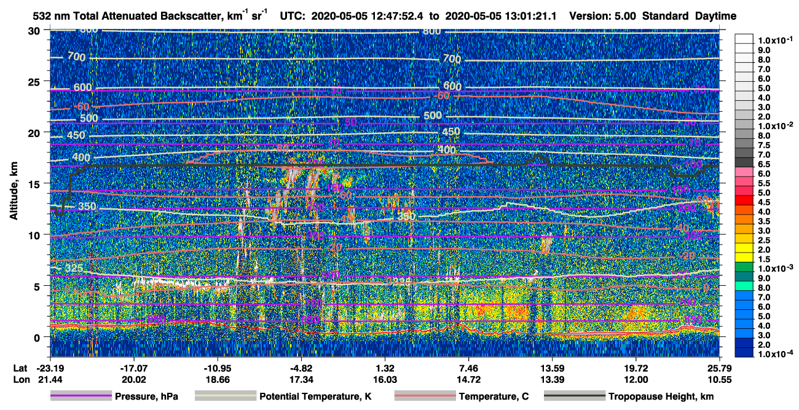Click the red Temperature legend line swatch
Image resolution: width=799 pixels, height=410 pixels.
(425, 396)
